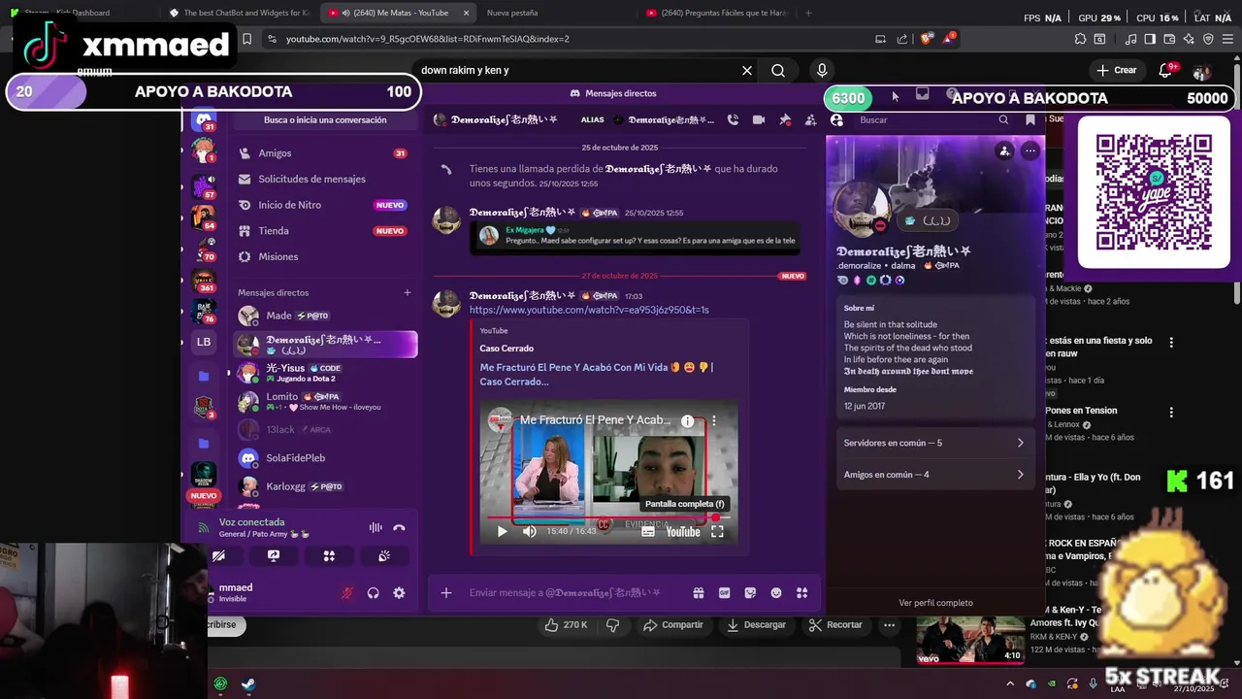This screenshot has width=1242, height=699.
Task: Play the embedded Caso Cerrado video
Action: [x=502, y=531]
